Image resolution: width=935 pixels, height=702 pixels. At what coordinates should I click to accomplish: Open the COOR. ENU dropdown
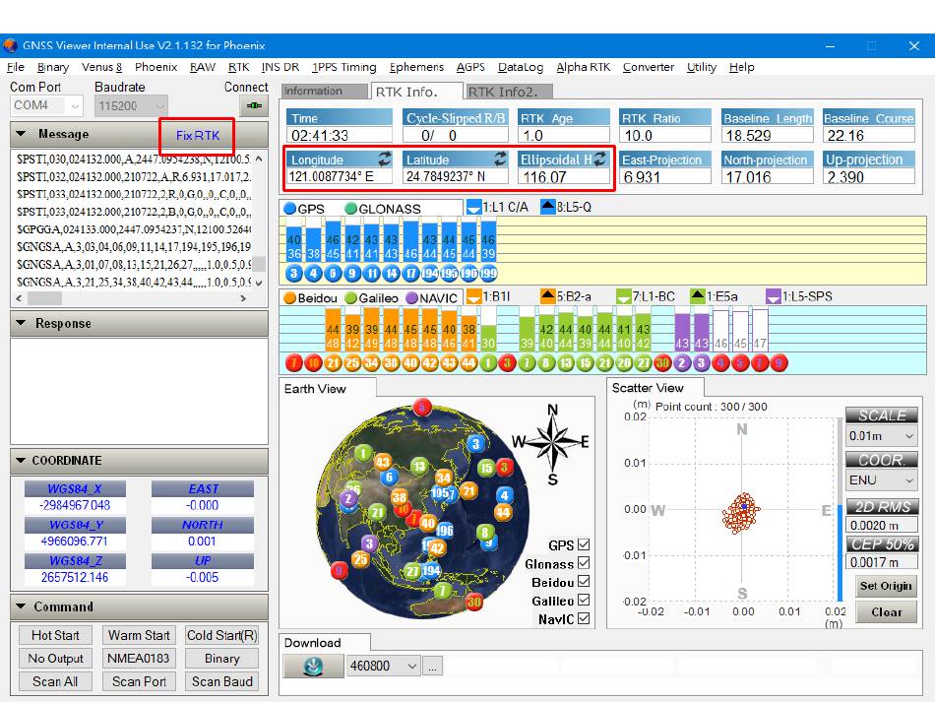click(x=881, y=480)
